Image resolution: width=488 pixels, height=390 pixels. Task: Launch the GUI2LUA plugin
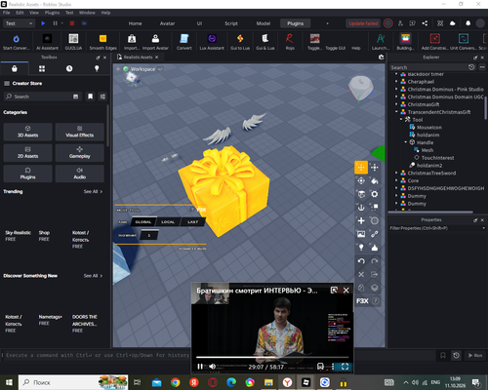point(73,42)
